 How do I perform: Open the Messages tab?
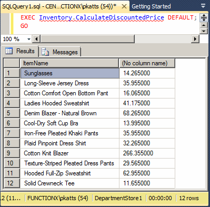(59, 52)
